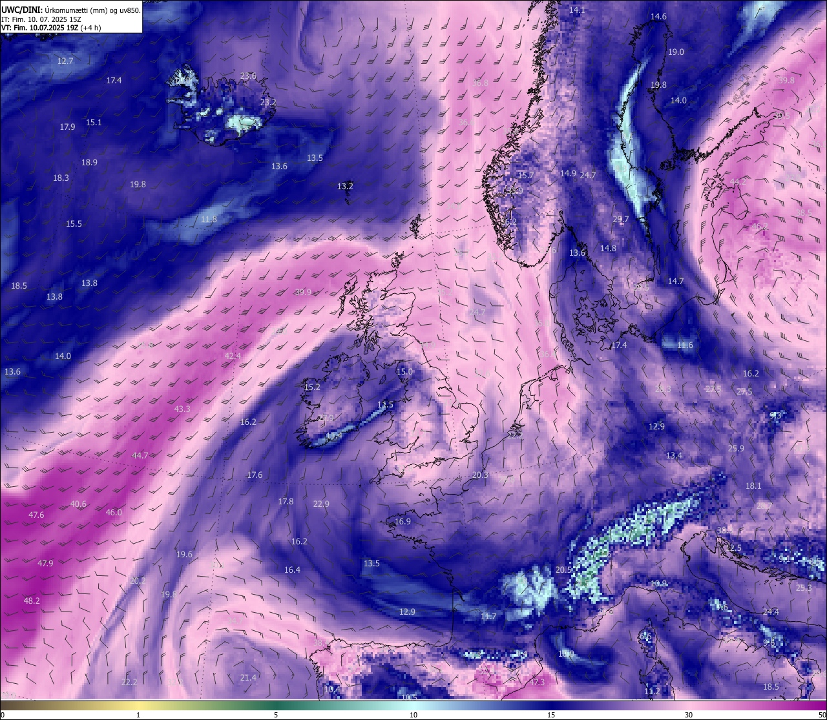Click the 30 label on the color scale
The height and width of the screenshot is (720, 827).
689,715
